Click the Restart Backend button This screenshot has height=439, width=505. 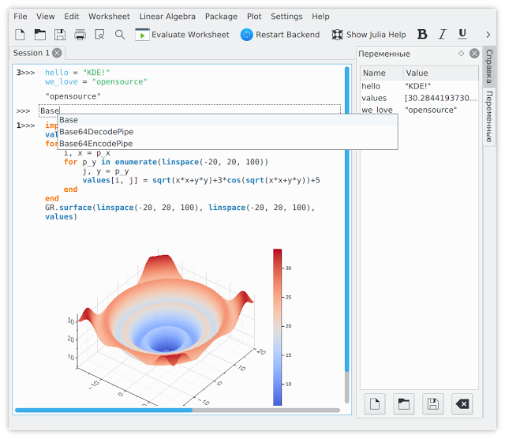click(280, 35)
